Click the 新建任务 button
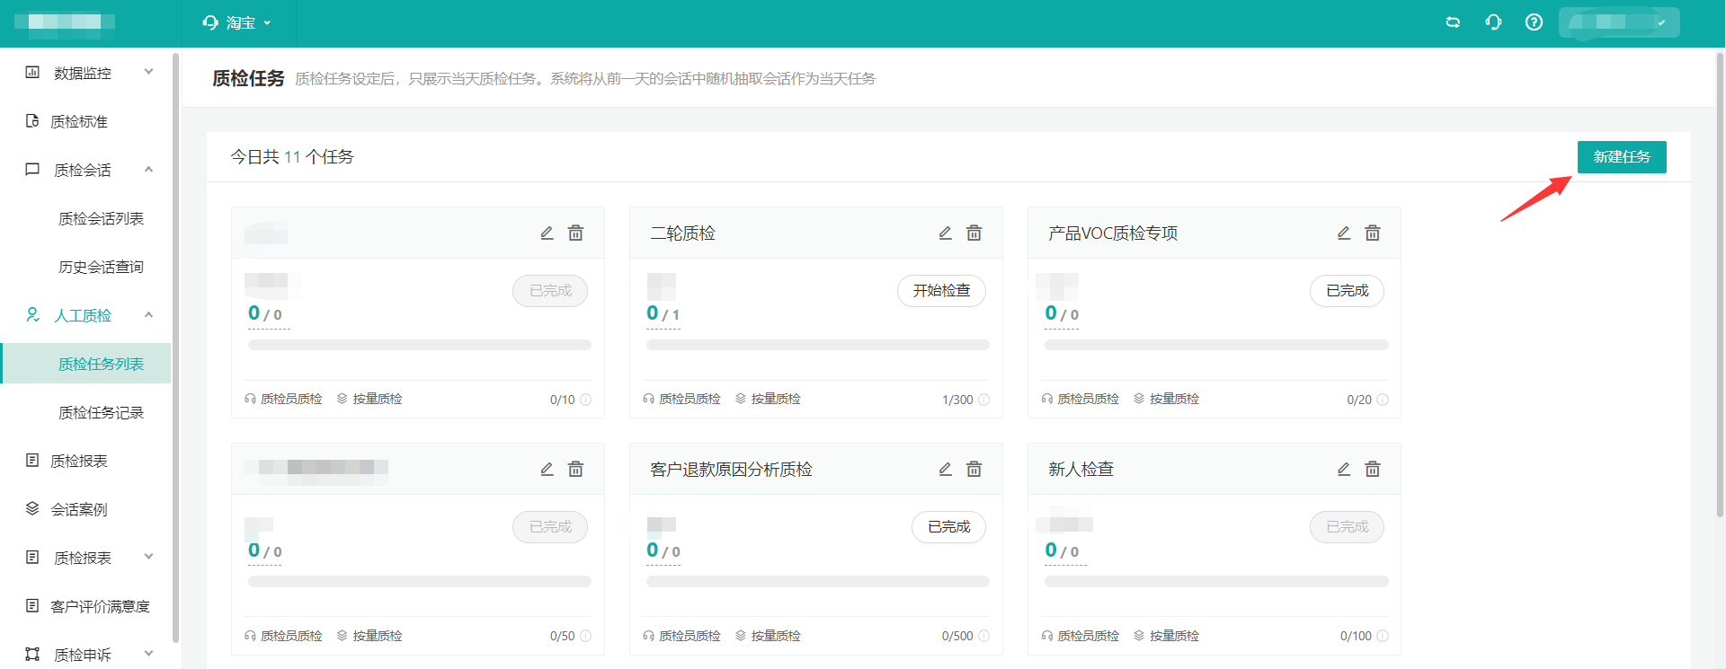This screenshot has width=1726, height=669. click(x=1622, y=157)
